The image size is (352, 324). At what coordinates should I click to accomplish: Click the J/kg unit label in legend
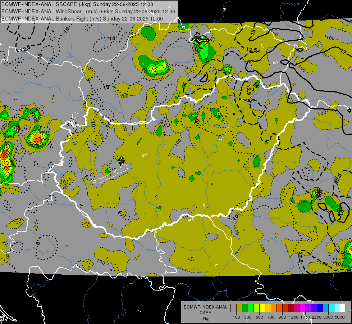tap(205, 319)
